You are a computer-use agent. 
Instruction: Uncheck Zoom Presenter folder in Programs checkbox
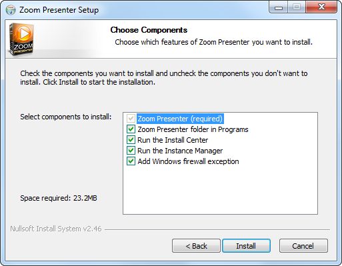pyautogui.click(x=131, y=129)
